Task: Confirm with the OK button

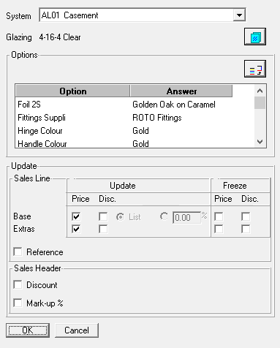Action: point(28,330)
